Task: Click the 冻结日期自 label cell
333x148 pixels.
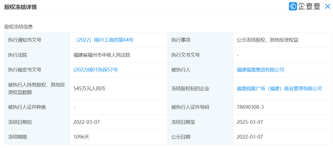Action: [x=37, y=122]
